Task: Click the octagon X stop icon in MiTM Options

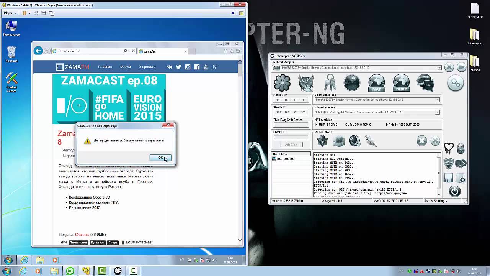Action: pos(421,141)
